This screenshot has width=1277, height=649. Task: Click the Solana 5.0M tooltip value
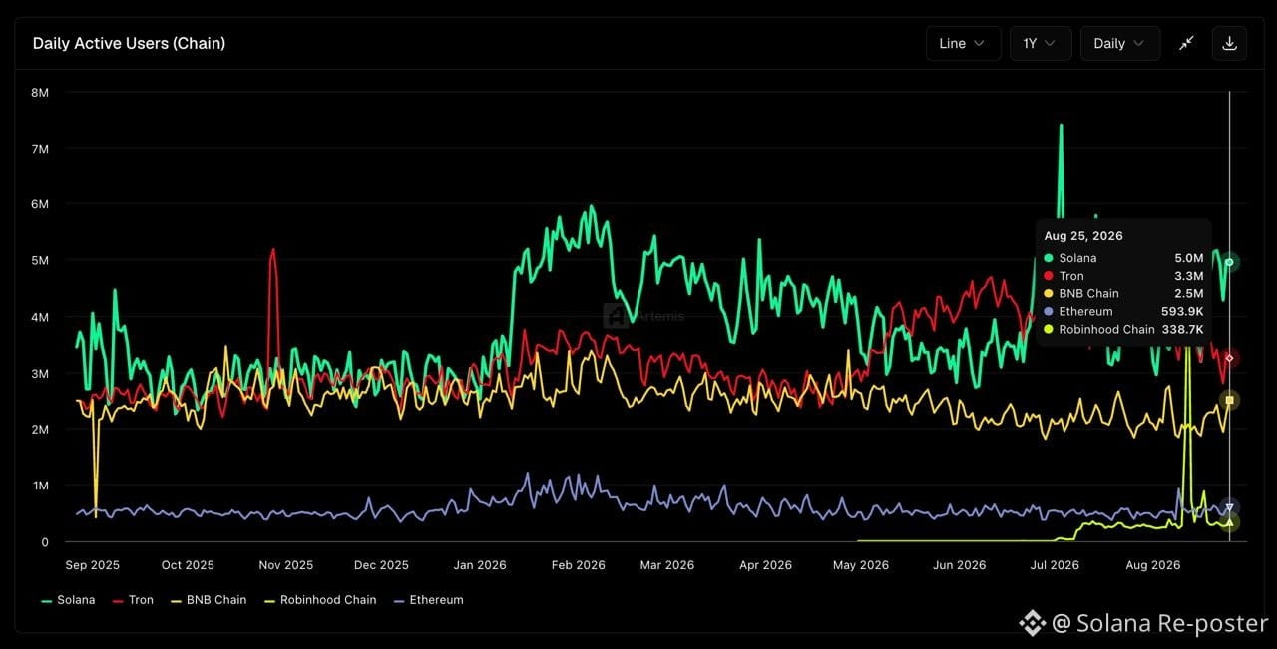1188,258
